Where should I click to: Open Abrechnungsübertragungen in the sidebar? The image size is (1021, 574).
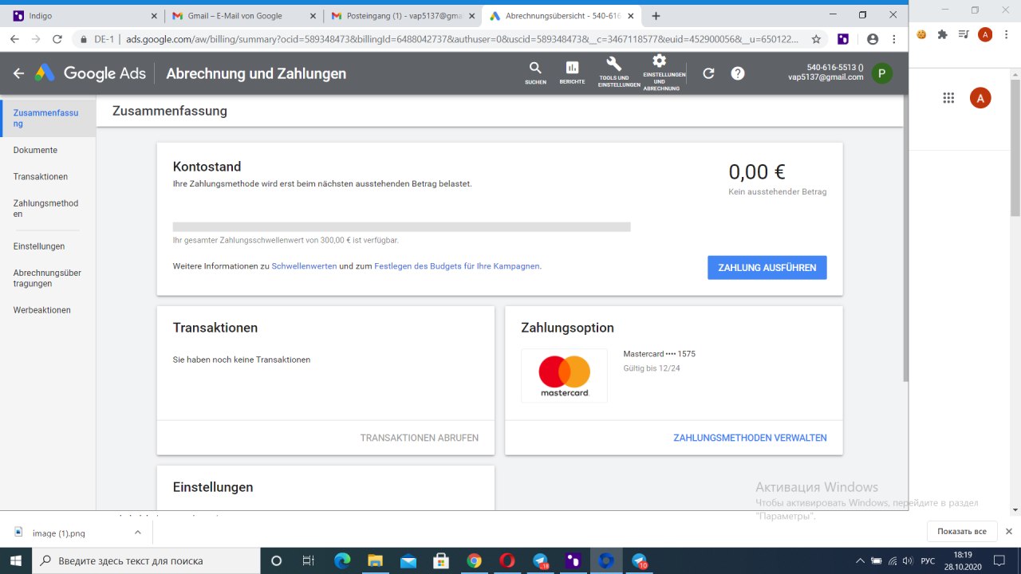(48, 278)
